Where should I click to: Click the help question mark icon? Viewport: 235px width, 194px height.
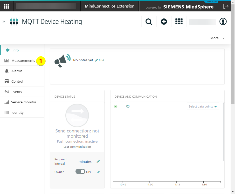pyautogui.click(x=128, y=106)
